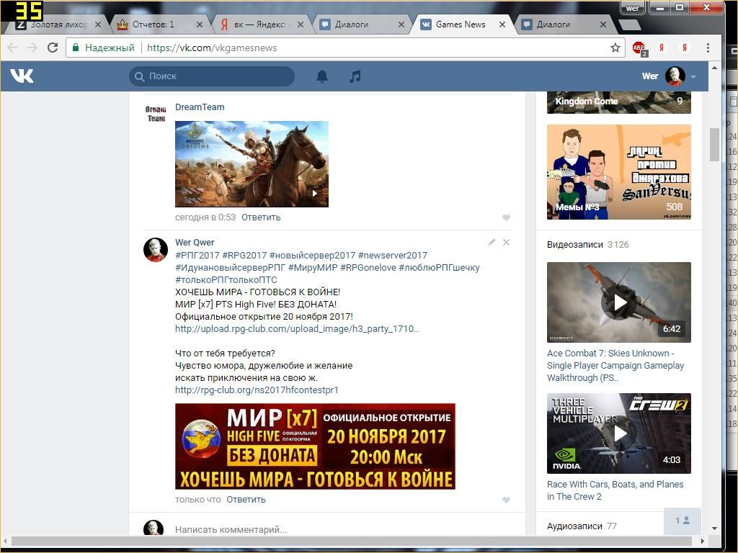The height and width of the screenshot is (553, 738).
Task: Open Мемы №3 album thumbnail
Action: tap(619, 172)
